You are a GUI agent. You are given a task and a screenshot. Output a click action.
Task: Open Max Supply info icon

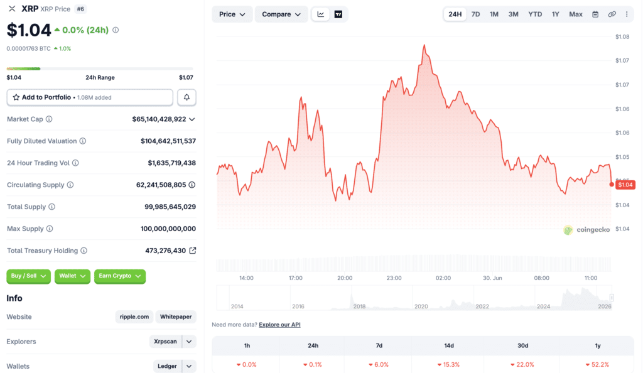50,229
